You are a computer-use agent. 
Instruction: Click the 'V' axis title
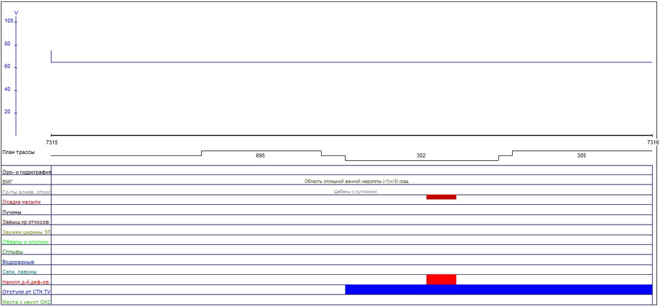16,13
